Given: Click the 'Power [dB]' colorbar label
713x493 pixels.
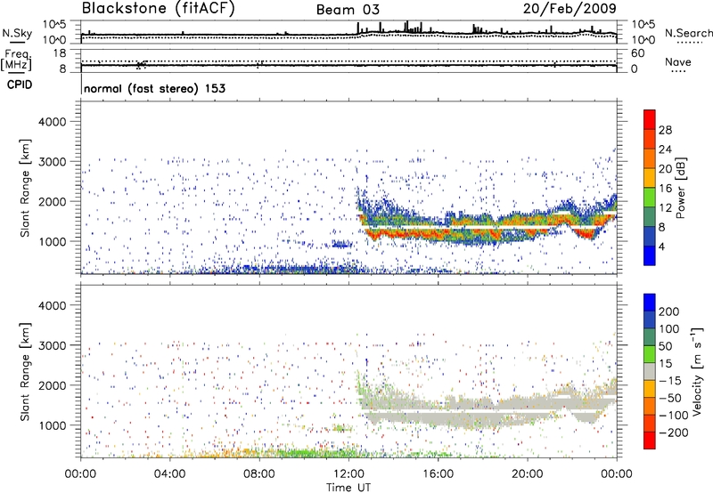Looking at the screenshot, I should point(681,188).
